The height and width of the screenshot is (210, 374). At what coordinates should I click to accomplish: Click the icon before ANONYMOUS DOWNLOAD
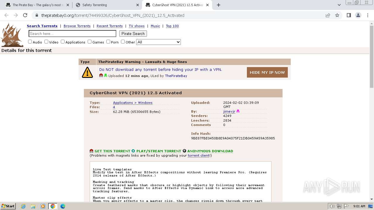click(184, 151)
